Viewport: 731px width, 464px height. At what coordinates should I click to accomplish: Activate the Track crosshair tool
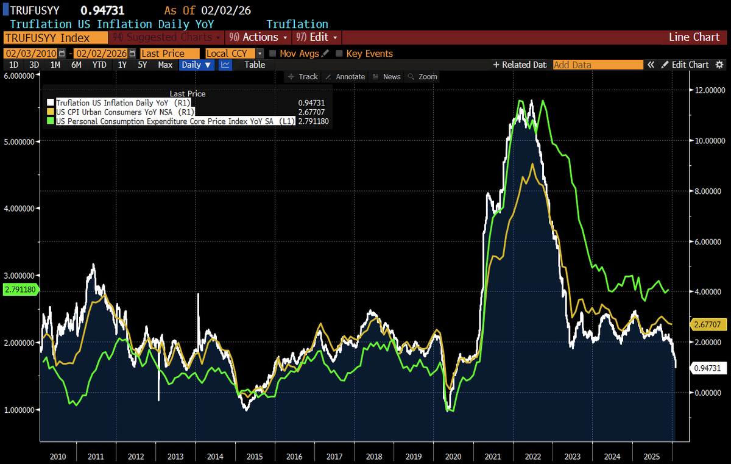click(303, 77)
